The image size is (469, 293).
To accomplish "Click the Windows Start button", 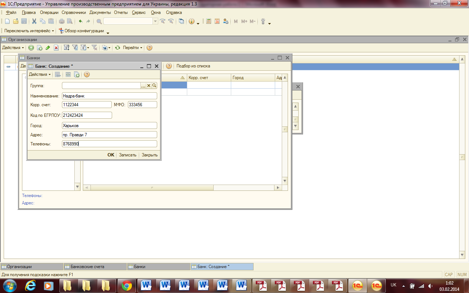I will (x=9, y=286).
